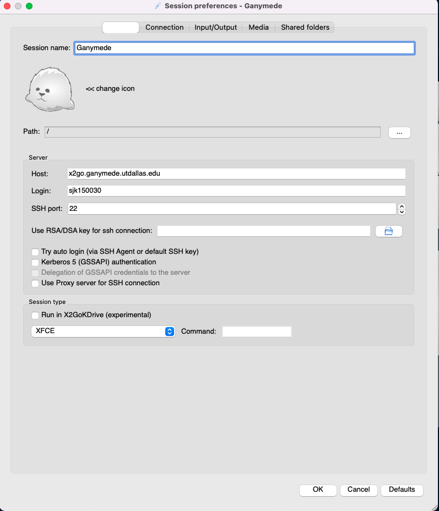This screenshot has width=439, height=511.
Task: Click the SSH port number field
Action: 232,209
